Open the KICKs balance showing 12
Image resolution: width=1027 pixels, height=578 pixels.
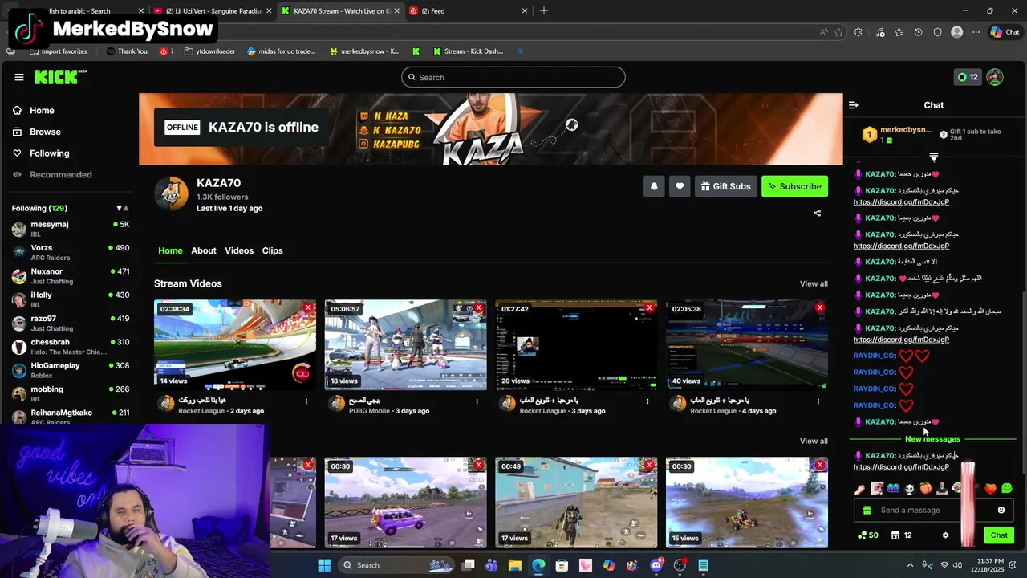tap(967, 77)
